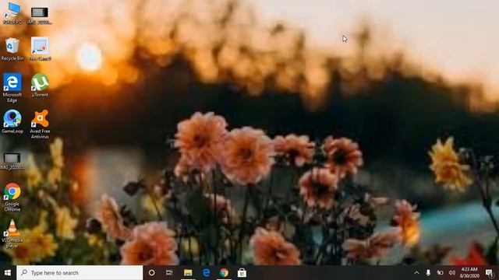Open Cortana from the taskbar circle icon
The image size is (499, 280).
click(x=152, y=273)
